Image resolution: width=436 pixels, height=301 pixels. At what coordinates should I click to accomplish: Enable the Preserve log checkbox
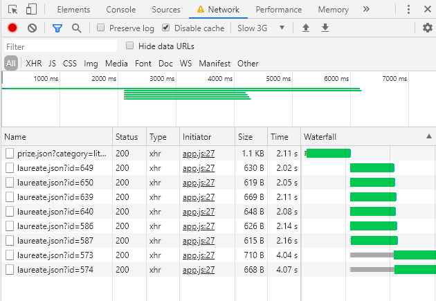[101, 28]
